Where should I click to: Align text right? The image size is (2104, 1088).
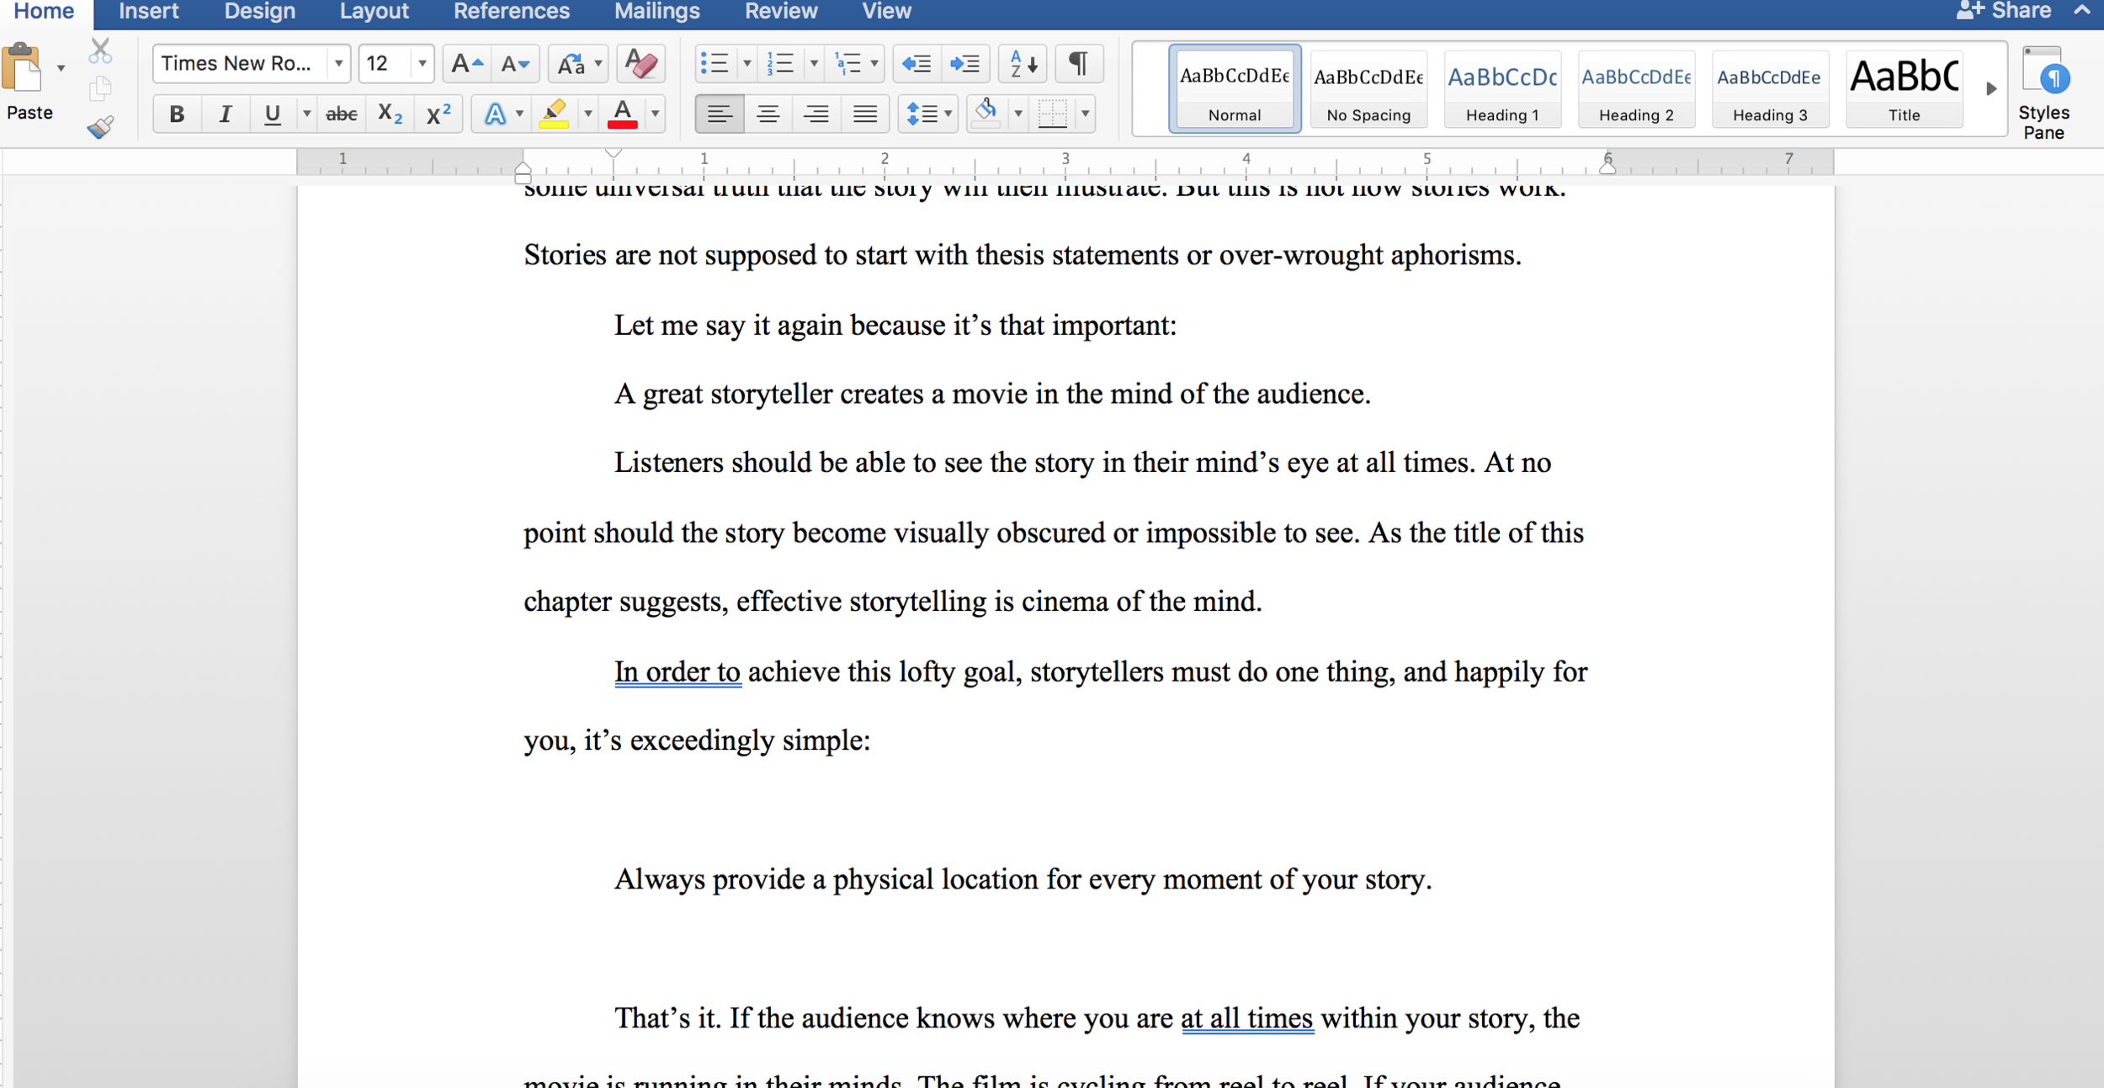click(816, 114)
